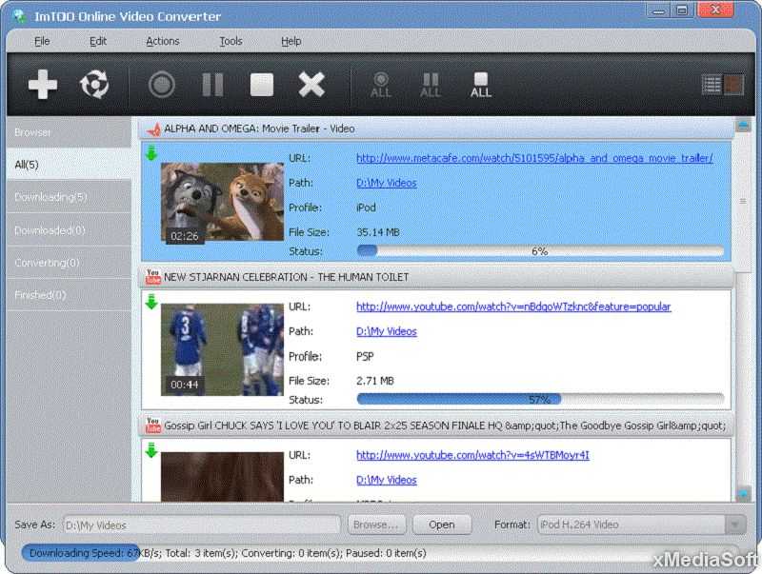
Task: Open the metacafe Alpha and Omega URL link
Action: pos(534,158)
